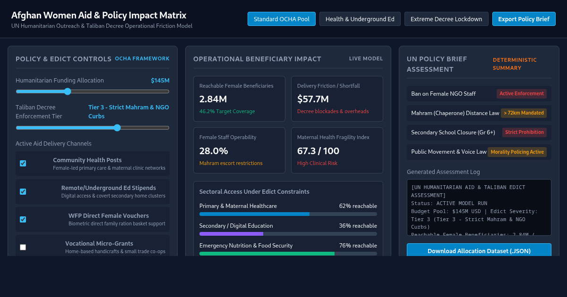This screenshot has height=297, width=567.
Task: Click the $145M funding value
Action: pyautogui.click(x=160, y=81)
